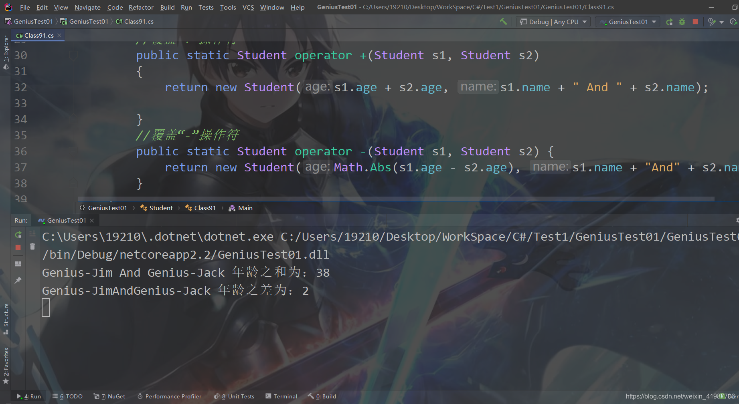Open the View menu
This screenshot has height=404, width=739.
pyautogui.click(x=61, y=7)
